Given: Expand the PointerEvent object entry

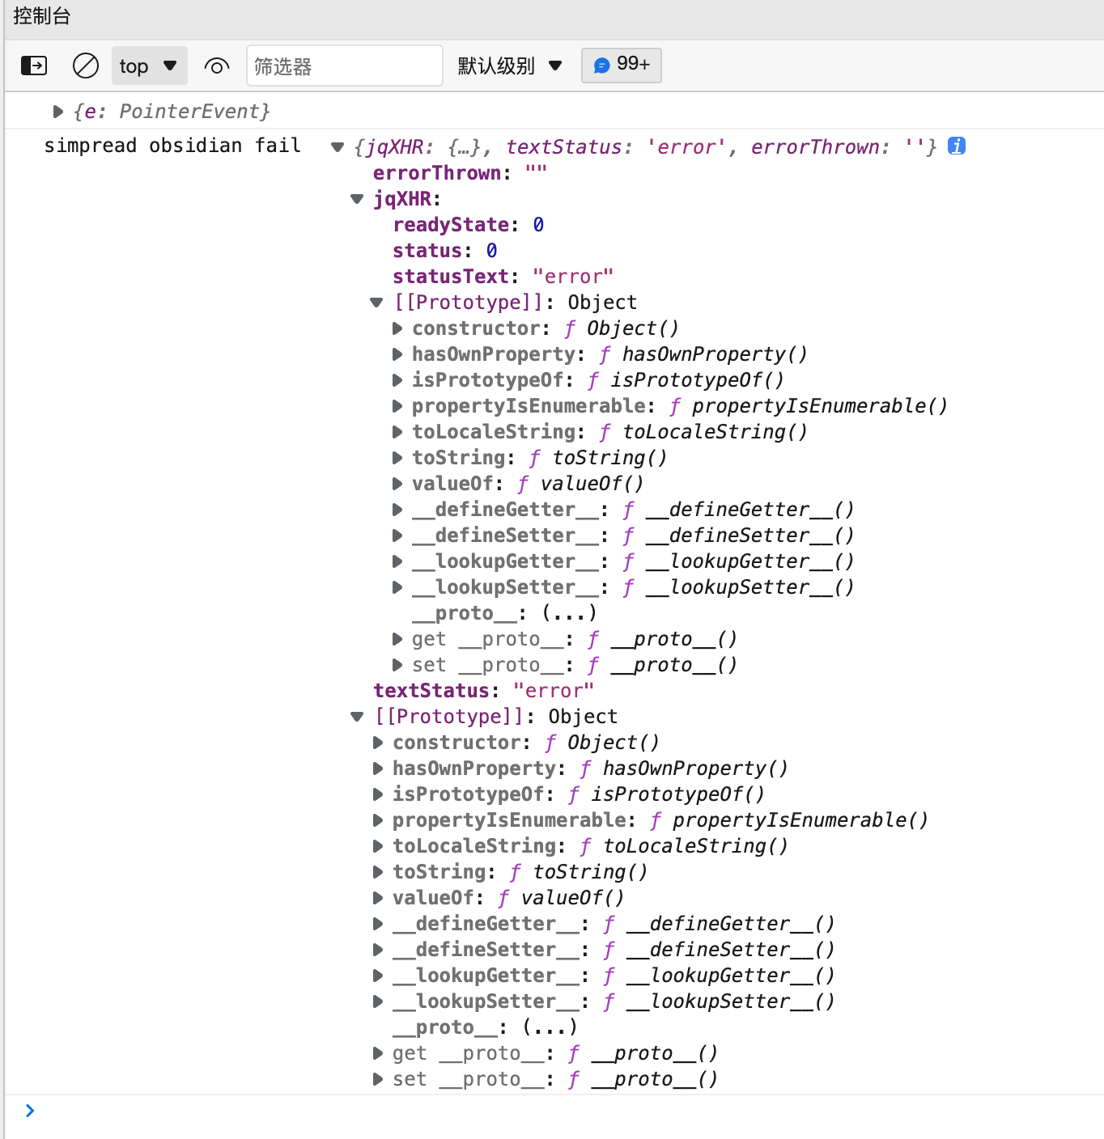Looking at the screenshot, I should [57, 111].
